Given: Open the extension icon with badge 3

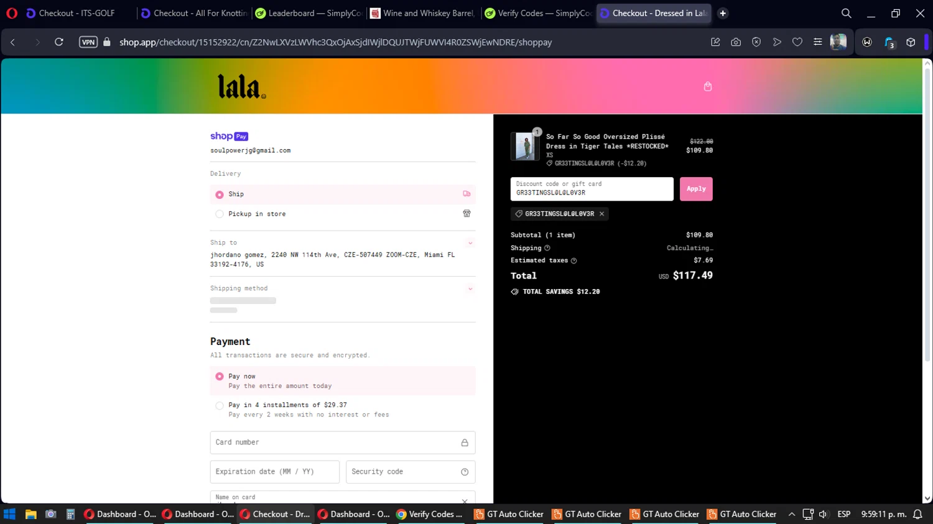Looking at the screenshot, I should [x=889, y=43].
